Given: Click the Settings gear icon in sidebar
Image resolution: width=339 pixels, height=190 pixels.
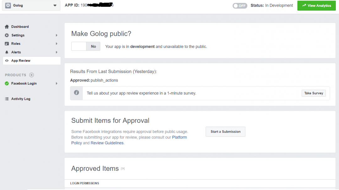Looking at the screenshot, I should click(x=7, y=35).
